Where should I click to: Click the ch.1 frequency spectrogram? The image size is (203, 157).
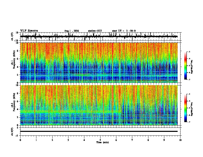[x=99, y=63]
